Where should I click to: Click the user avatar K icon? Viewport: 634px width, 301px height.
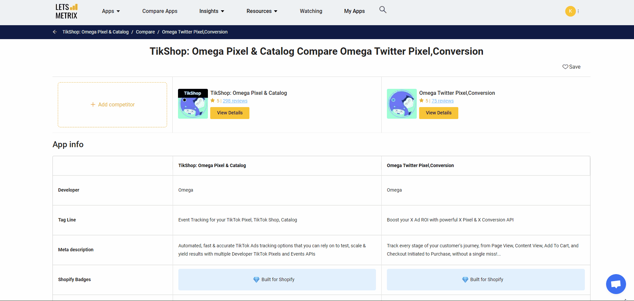click(x=570, y=11)
